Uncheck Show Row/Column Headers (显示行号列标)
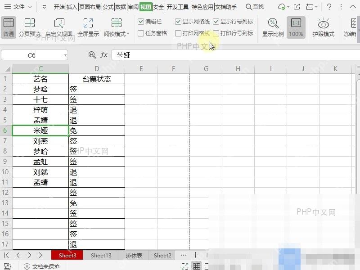Viewport: 360px width, 270px height. [x=216, y=22]
